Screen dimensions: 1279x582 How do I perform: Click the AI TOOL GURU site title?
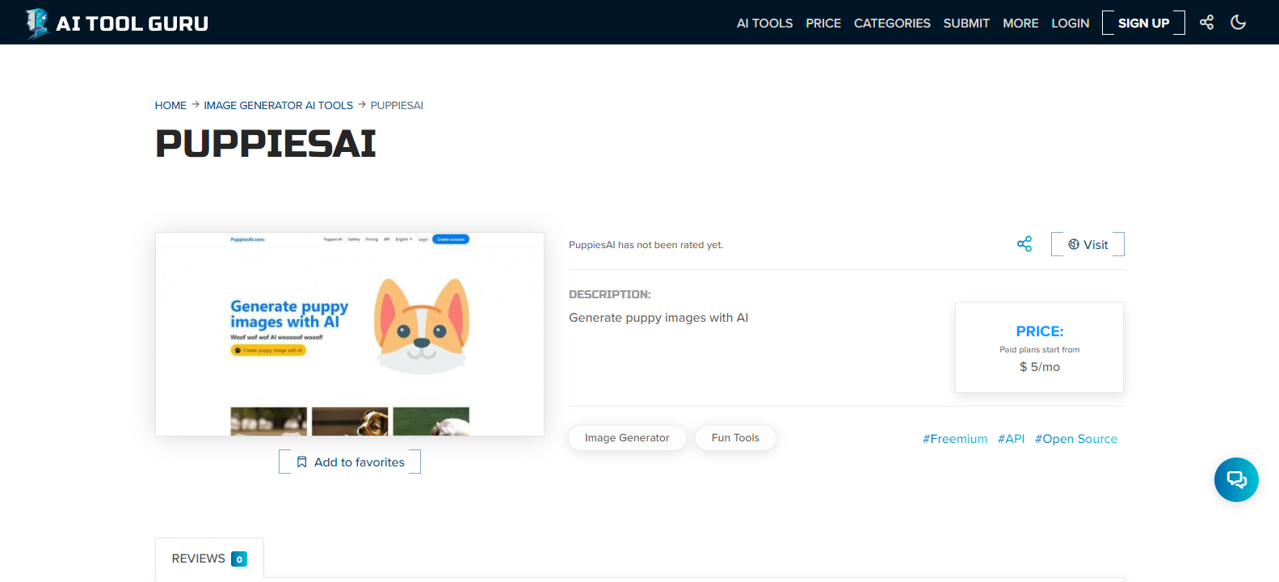pyautogui.click(x=133, y=23)
